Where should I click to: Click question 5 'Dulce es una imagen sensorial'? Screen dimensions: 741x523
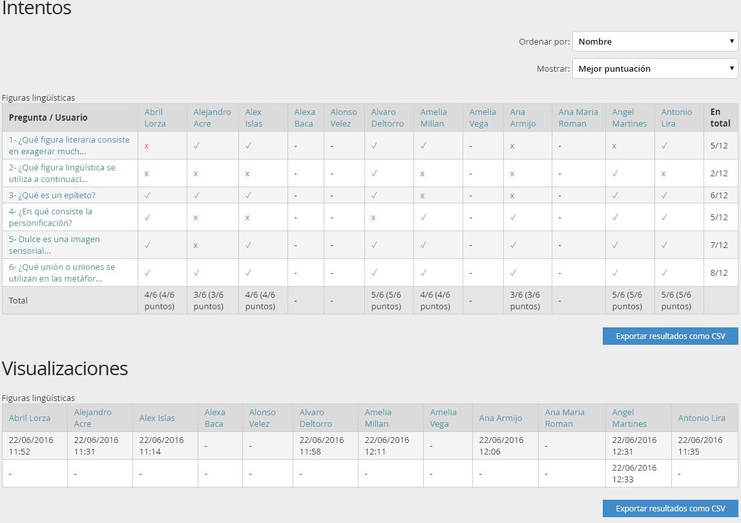pos(54,245)
